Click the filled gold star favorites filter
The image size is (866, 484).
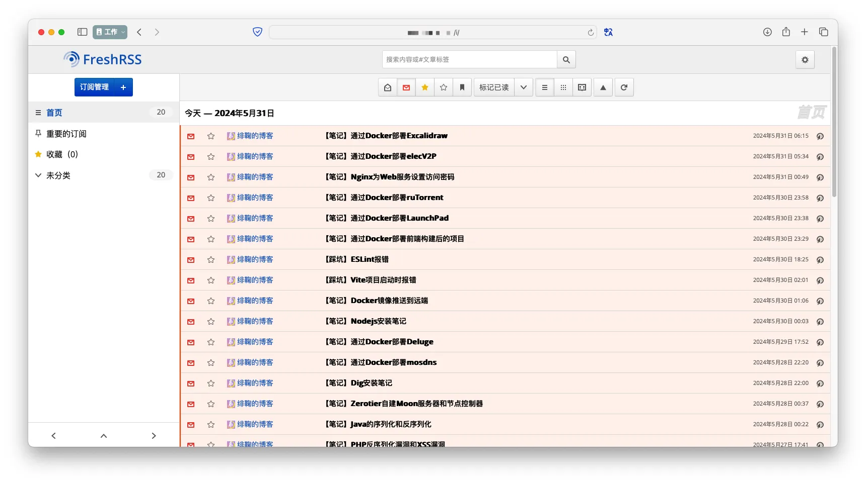pyautogui.click(x=425, y=87)
